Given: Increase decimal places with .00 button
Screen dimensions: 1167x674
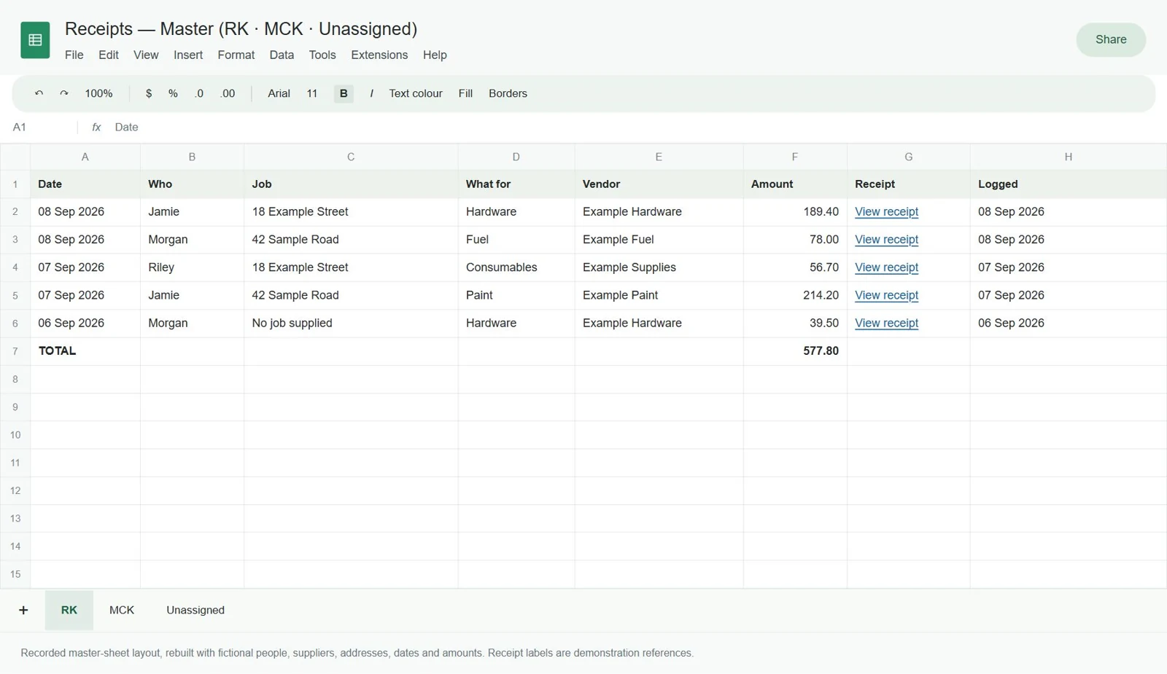Looking at the screenshot, I should 228,93.
